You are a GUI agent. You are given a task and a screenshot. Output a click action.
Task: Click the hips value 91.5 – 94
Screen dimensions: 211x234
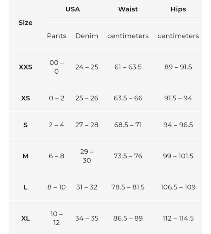tap(178, 98)
